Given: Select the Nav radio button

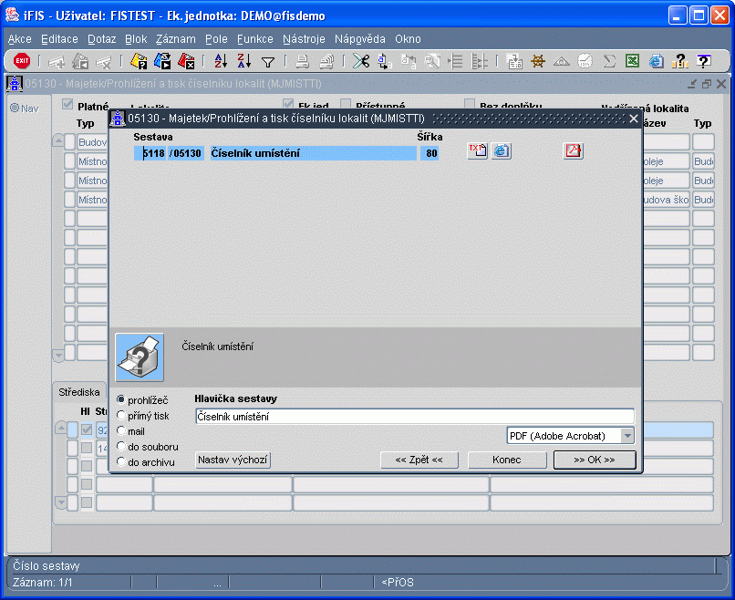Looking at the screenshot, I should click(x=15, y=108).
